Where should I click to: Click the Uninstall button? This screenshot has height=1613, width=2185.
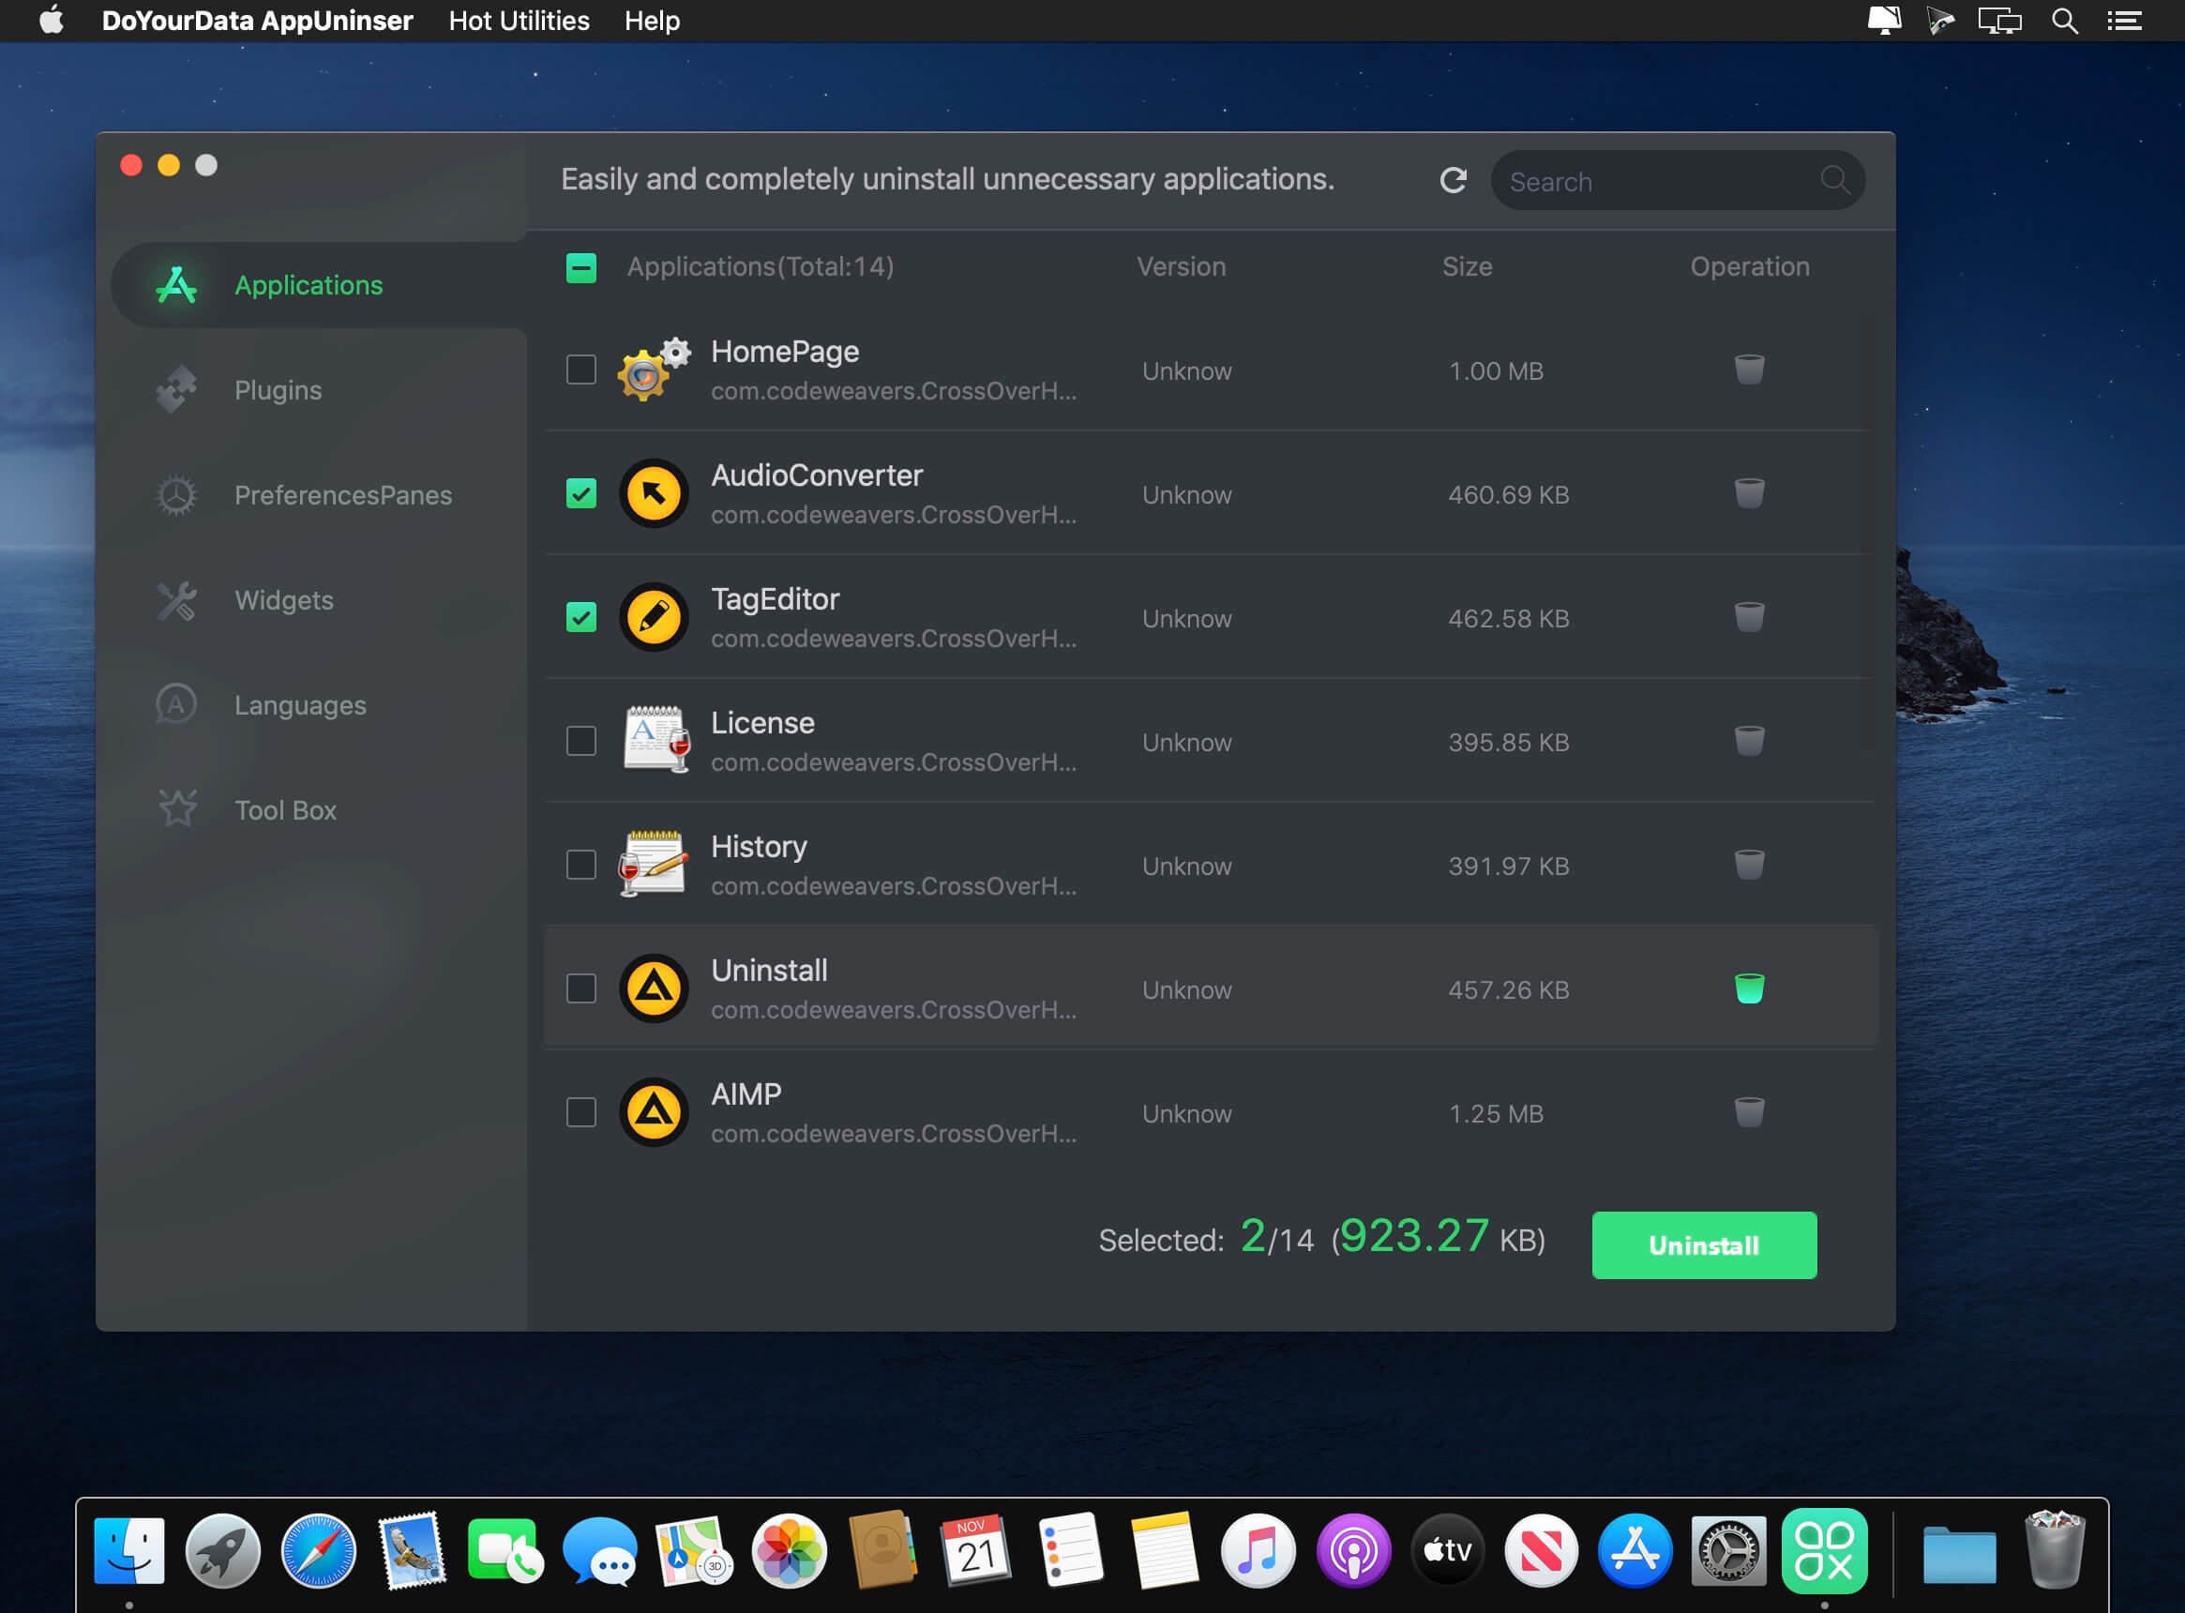(1703, 1244)
